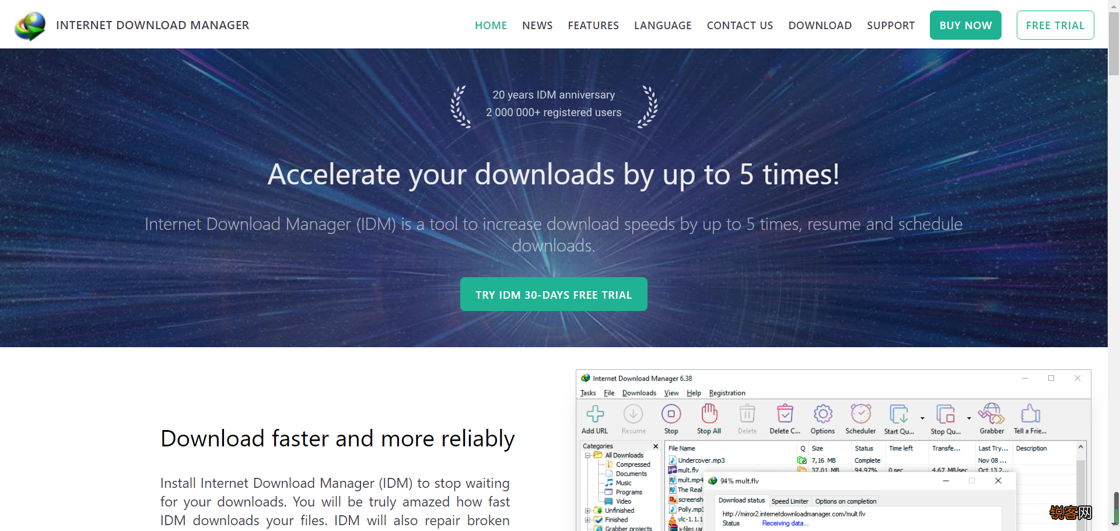Select the Polly.mp3 file row
Viewport: 1120px width, 531px height.
click(x=686, y=509)
